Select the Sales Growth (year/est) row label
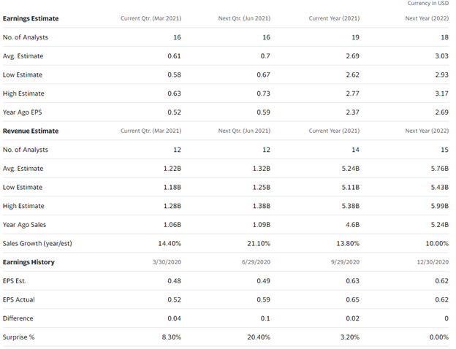The height and width of the screenshot is (349, 456). [x=37, y=243]
